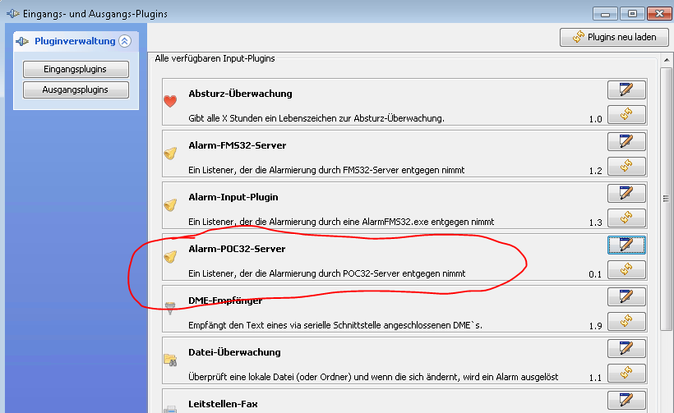Collapse the Pluginverwaltung panel
Image resolution: width=674 pixels, height=413 pixels.
pos(124,41)
